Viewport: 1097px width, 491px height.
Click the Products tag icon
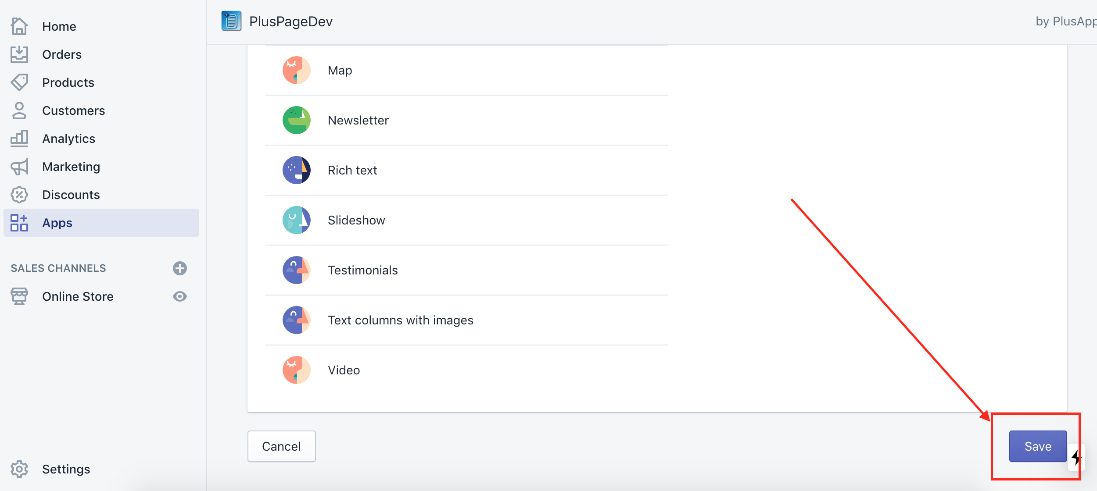click(19, 82)
